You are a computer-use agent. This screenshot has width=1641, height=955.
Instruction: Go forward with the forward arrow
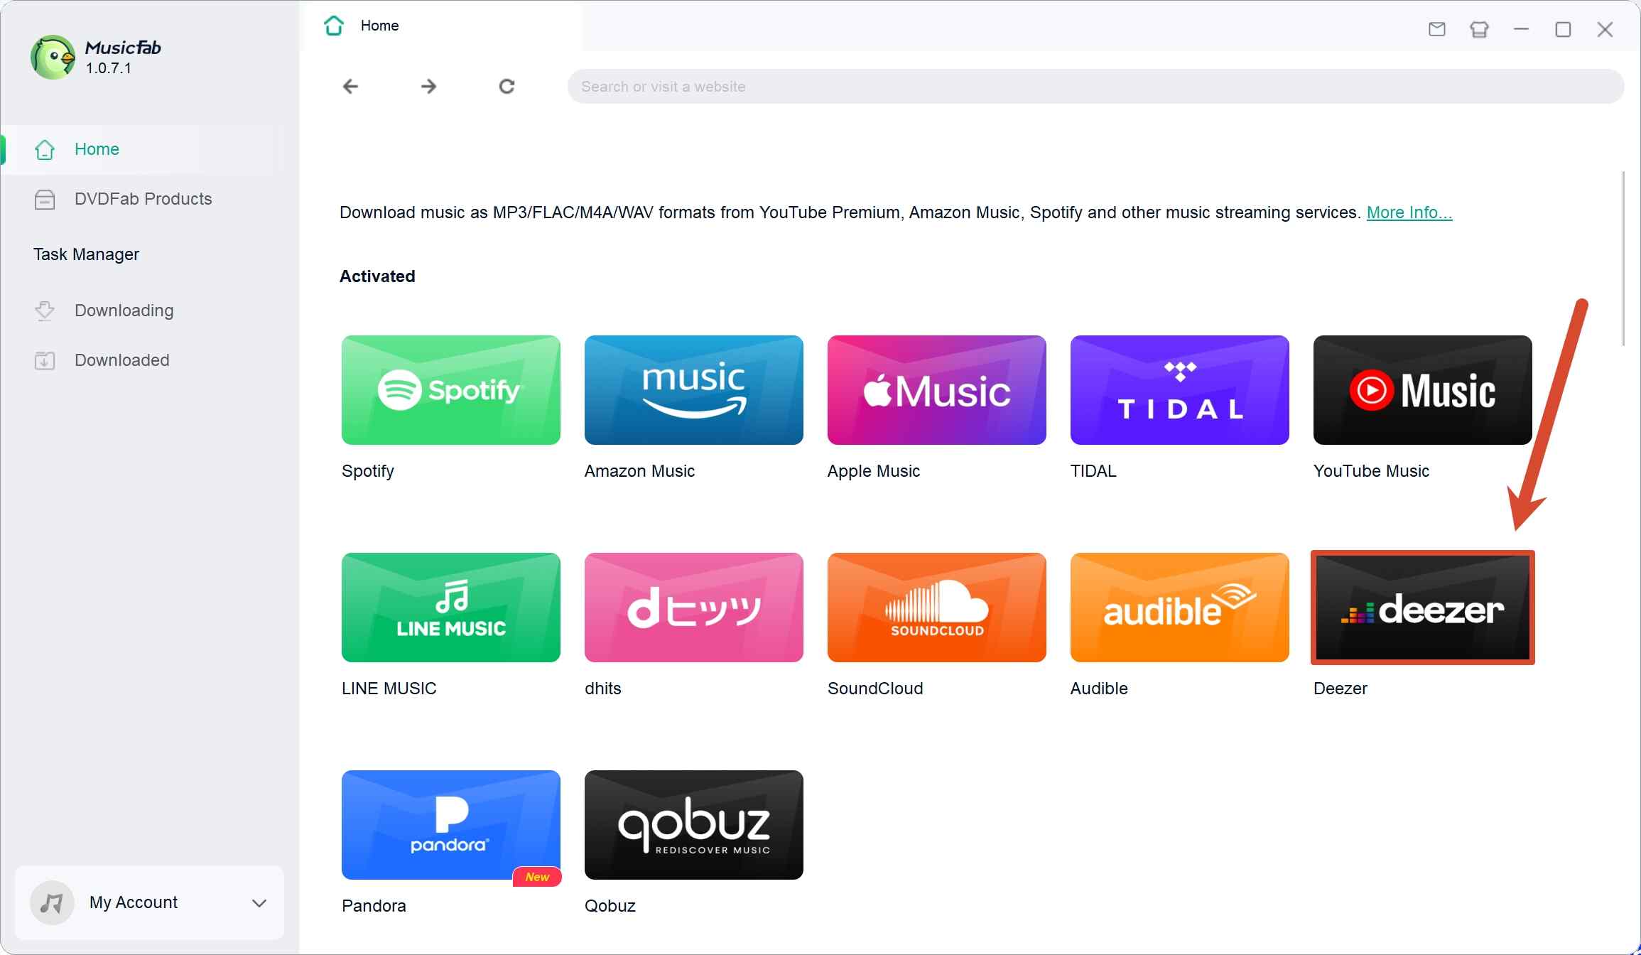[x=428, y=87]
